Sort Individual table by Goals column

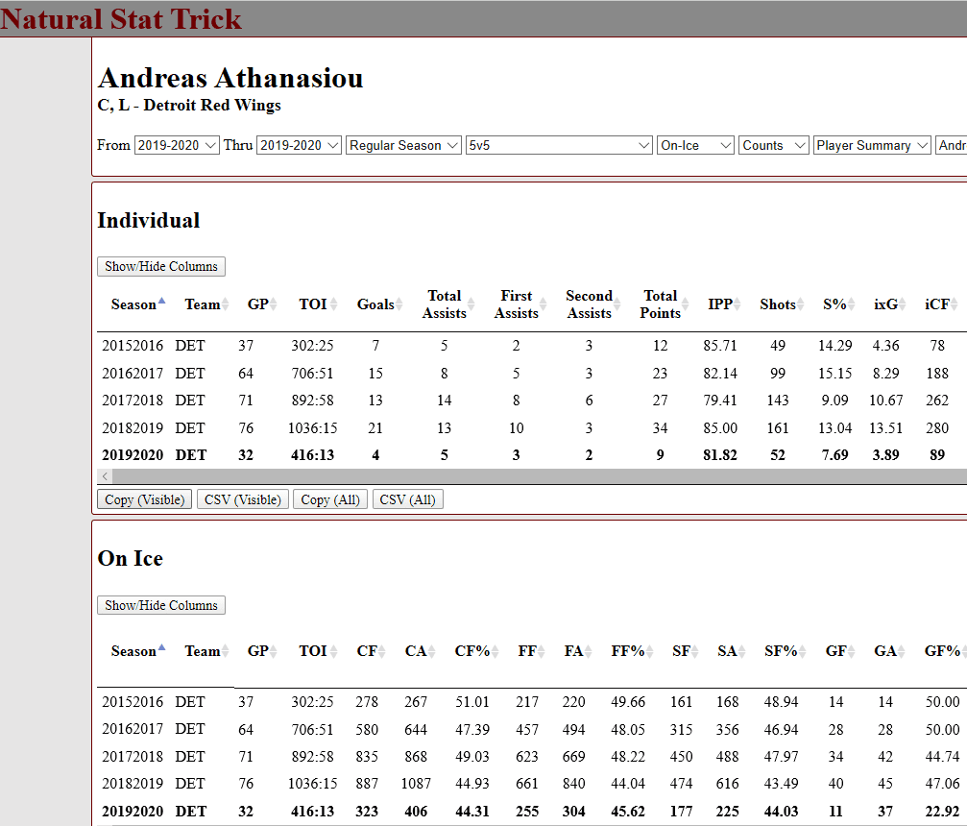click(x=375, y=304)
